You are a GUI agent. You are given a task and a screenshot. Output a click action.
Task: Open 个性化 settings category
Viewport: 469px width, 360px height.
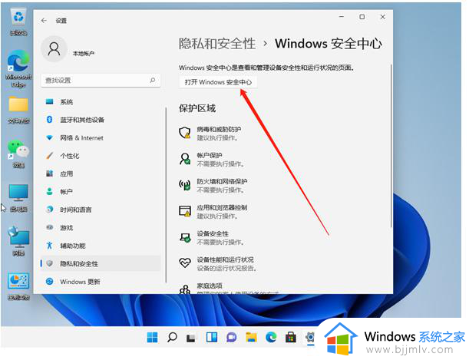101,156
